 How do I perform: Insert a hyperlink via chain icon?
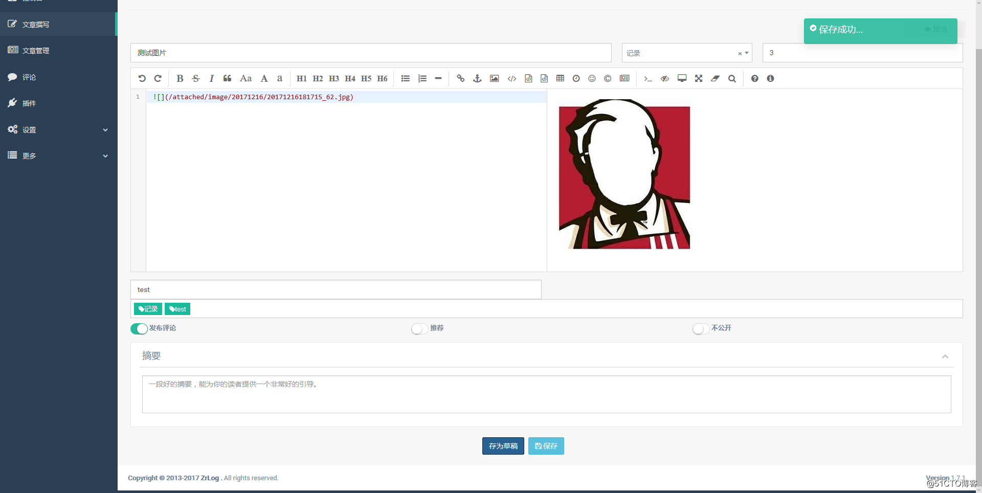461,78
